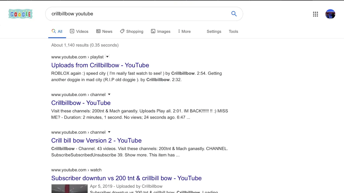Expand arrow beside Crillbillbow - YouTube channel URL
The image size is (344, 193).
click(x=109, y=94)
